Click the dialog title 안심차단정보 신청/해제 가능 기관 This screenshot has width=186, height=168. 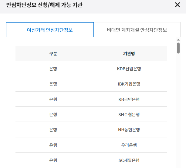point(44,5)
